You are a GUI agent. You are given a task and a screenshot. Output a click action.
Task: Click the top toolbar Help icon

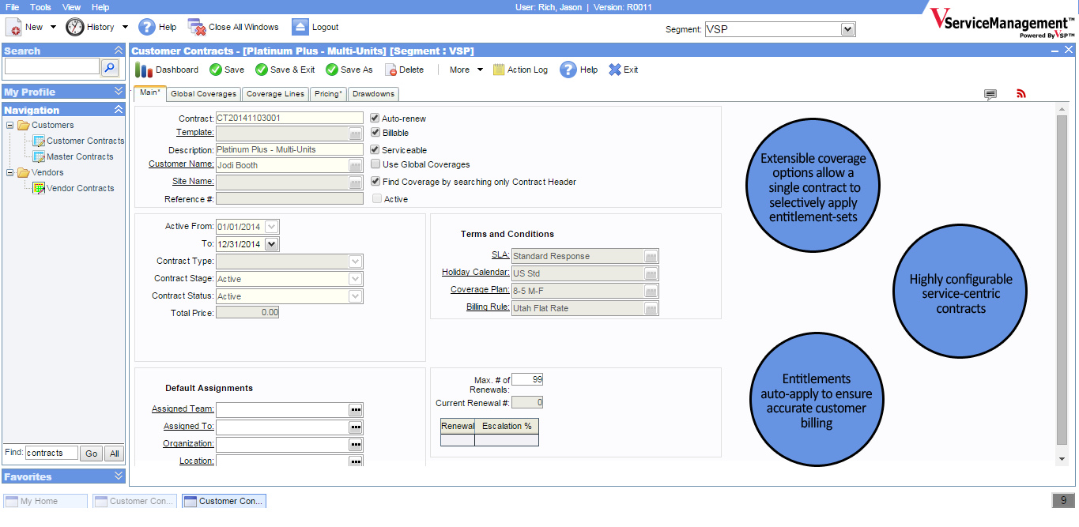coord(146,27)
